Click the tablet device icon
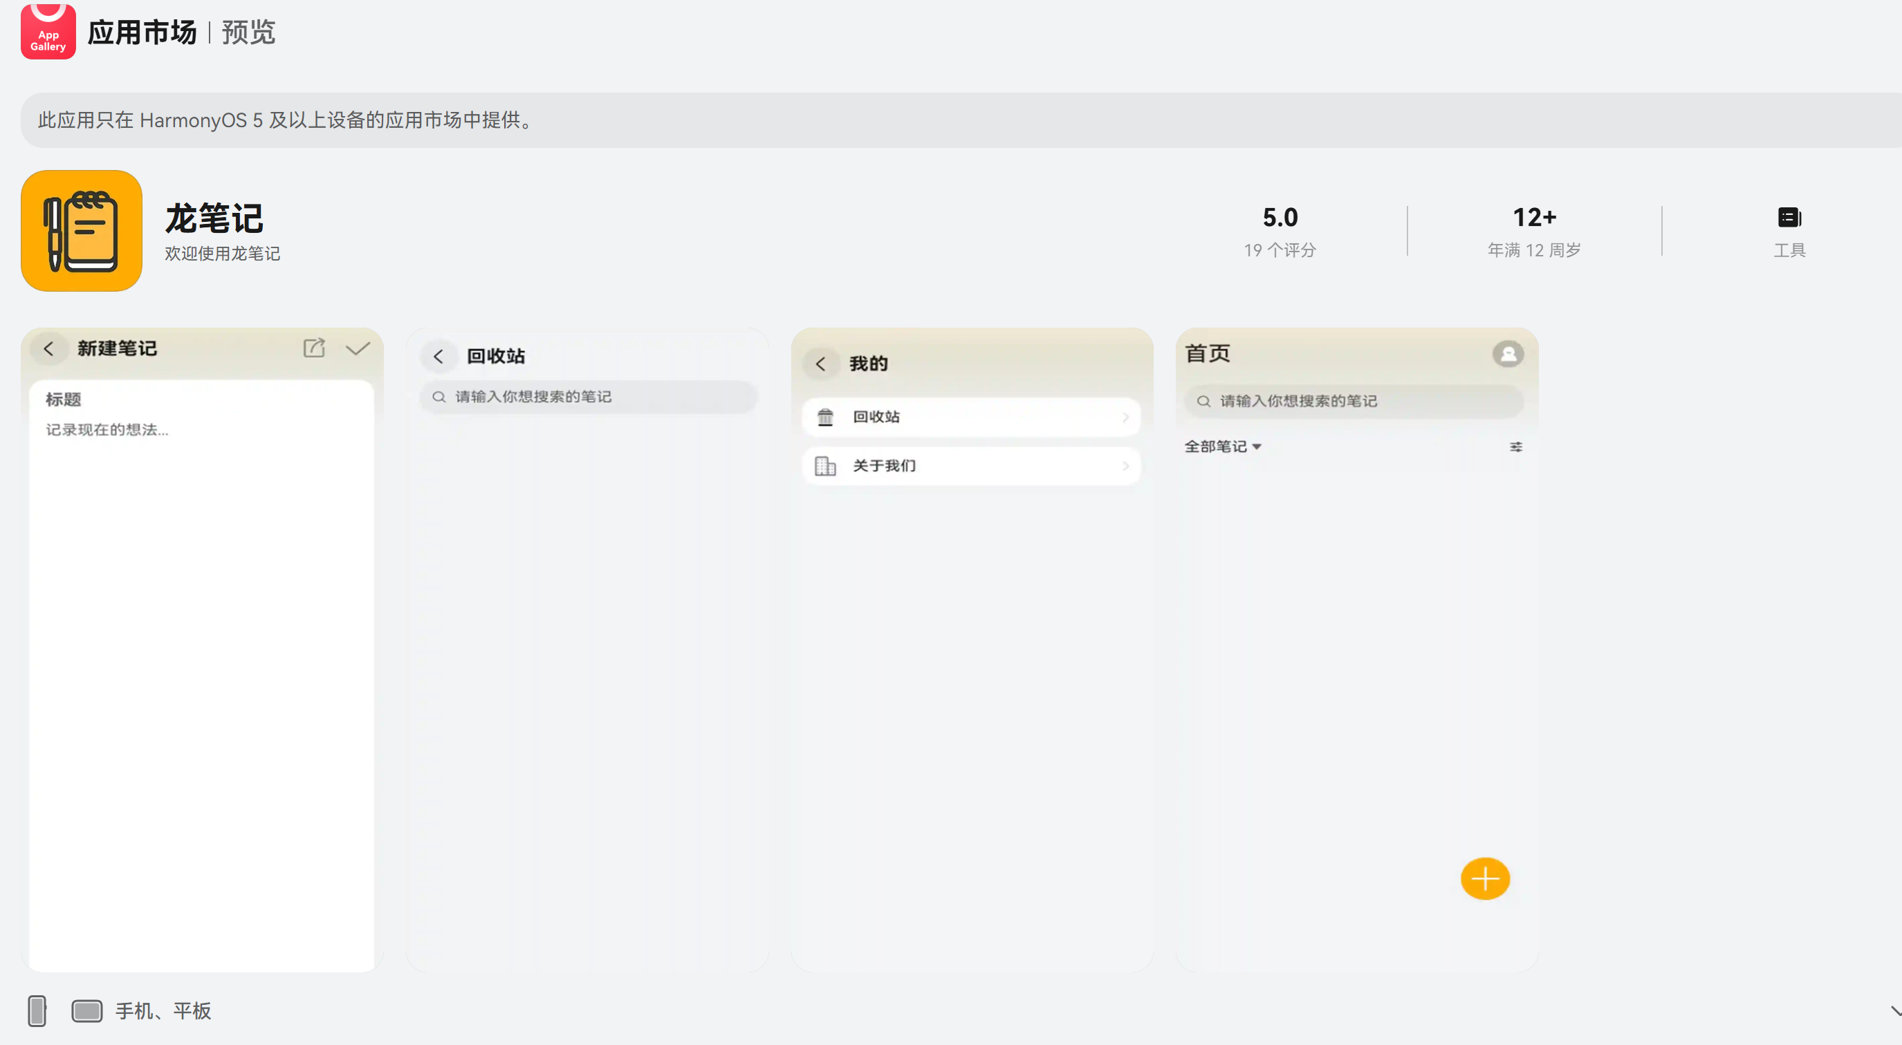Screen dimensions: 1902x1045 [x=87, y=1010]
